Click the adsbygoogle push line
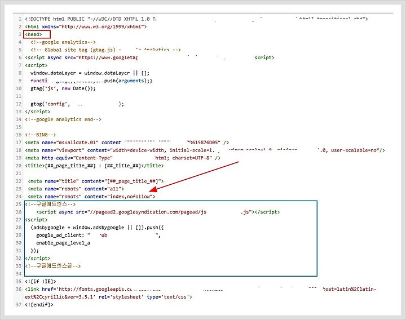 [x=97, y=228]
